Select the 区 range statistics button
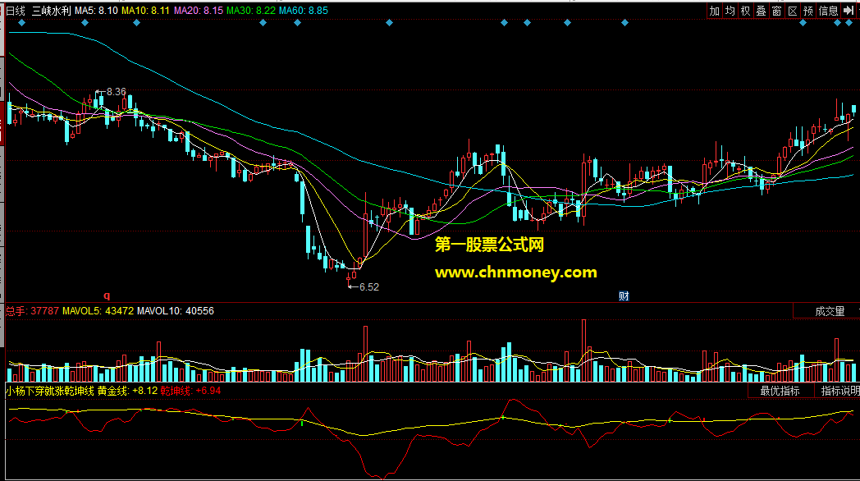The width and height of the screenshot is (860, 481). [x=793, y=11]
